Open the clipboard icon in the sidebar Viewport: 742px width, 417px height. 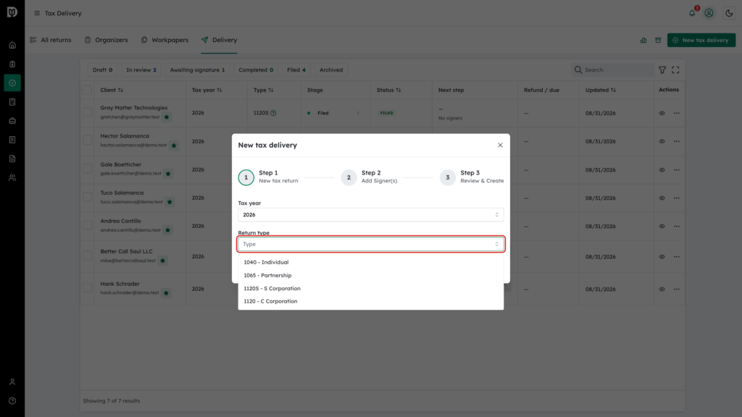pos(12,64)
